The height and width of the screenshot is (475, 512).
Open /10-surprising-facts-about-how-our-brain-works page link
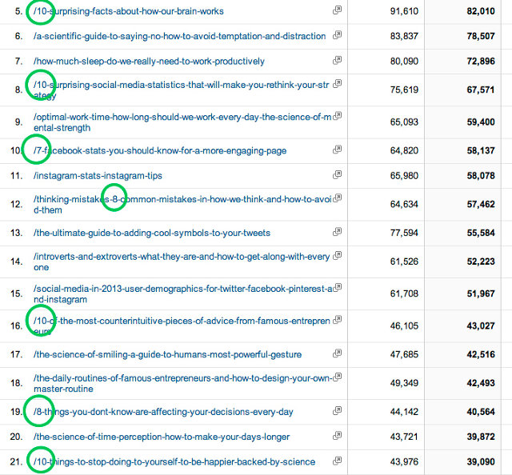pos(129,11)
